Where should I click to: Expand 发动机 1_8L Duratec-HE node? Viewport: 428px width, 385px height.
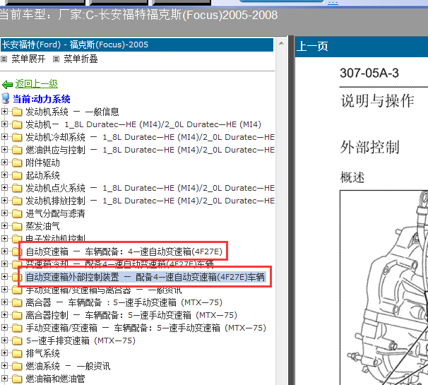pos(4,124)
